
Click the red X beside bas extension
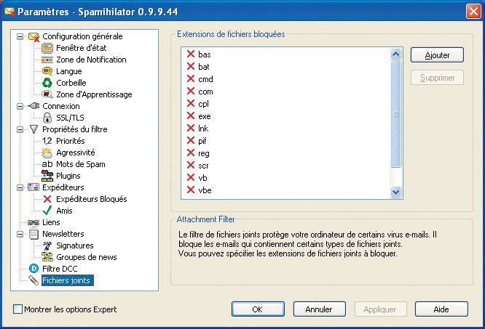coord(191,54)
